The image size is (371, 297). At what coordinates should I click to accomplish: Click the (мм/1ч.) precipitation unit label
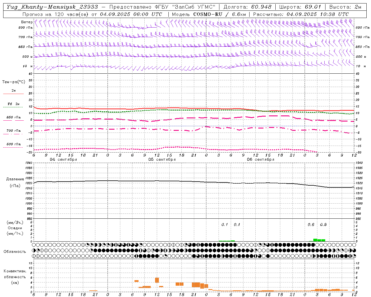tap(15, 233)
